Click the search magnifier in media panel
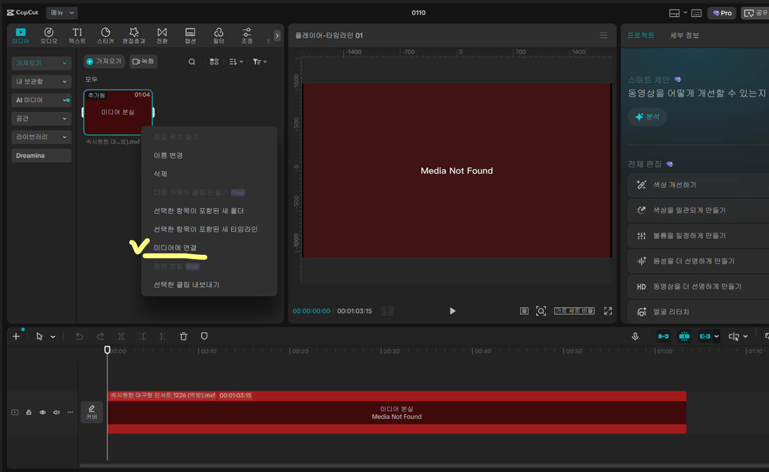The image size is (769, 472). pos(192,61)
